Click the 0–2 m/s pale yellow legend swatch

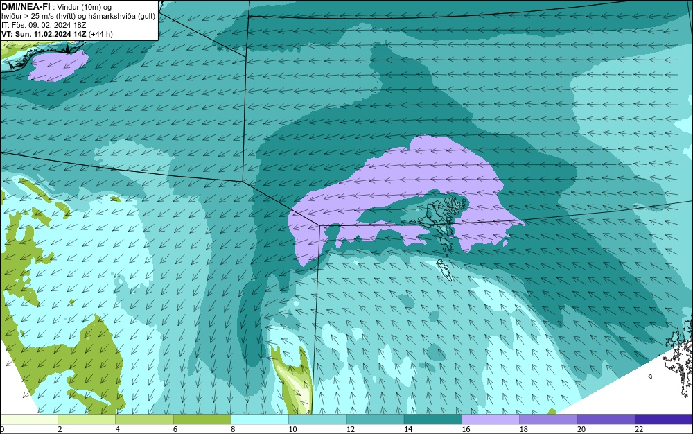click(28, 419)
